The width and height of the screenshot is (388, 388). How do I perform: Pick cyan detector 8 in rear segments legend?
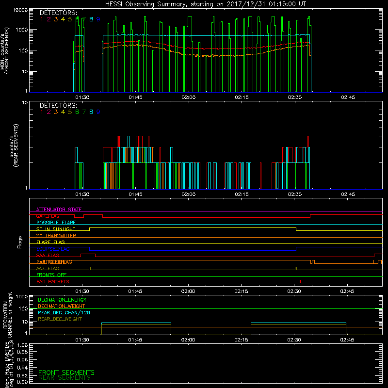[x=91, y=112]
